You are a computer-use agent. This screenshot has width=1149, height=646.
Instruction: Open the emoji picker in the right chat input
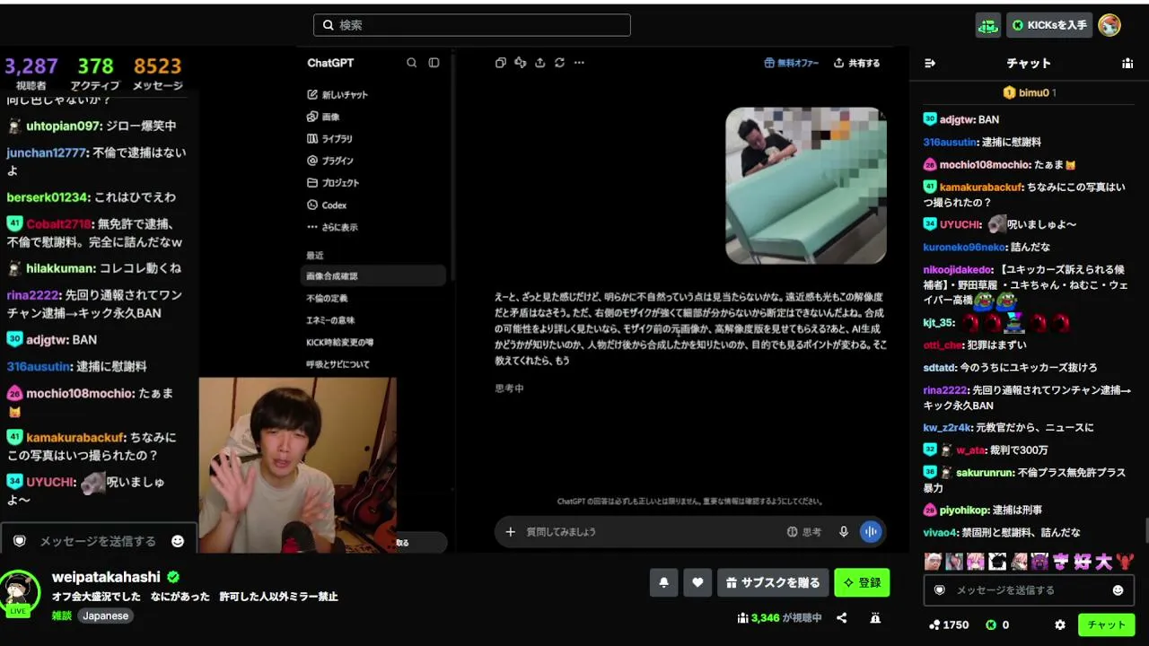tap(1118, 590)
